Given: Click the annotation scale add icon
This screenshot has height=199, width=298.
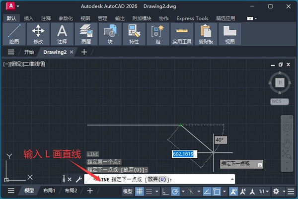Looking at the screenshot, I should coord(243,191).
